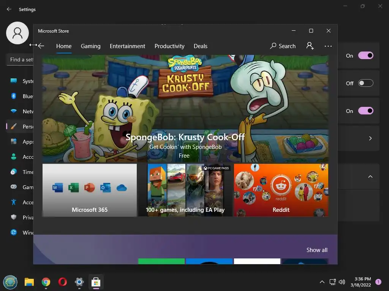Go back in Microsoft Store
The image size is (389, 291).
tap(41, 46)
